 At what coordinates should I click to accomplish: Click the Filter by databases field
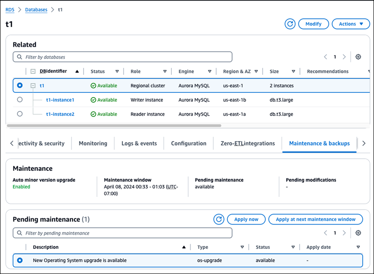click(x=121, y=56)
